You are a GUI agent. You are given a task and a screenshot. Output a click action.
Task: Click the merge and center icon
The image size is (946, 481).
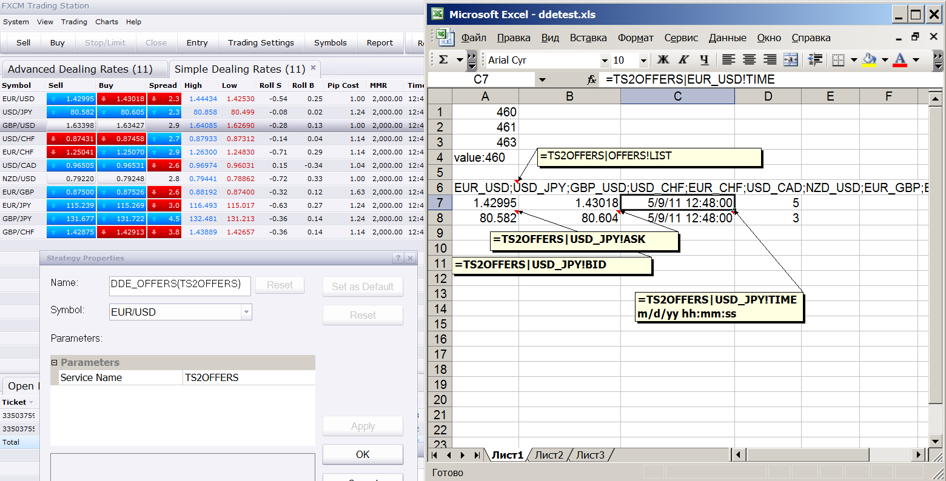click(791, 59)
